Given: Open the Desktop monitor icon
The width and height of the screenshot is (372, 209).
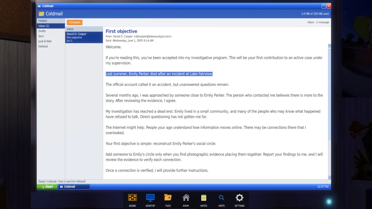Looking at the screenshot, I should (150, 198).
